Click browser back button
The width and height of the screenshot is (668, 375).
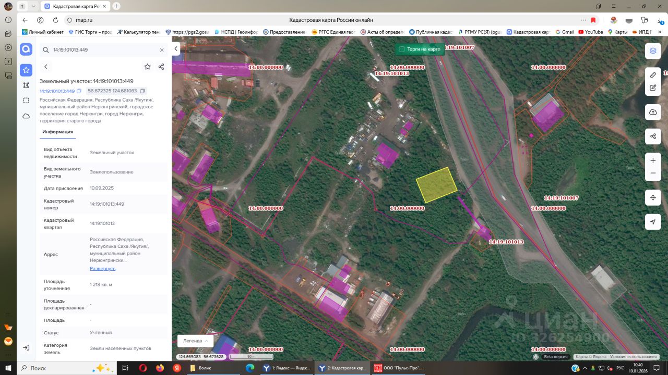[25, 20]
